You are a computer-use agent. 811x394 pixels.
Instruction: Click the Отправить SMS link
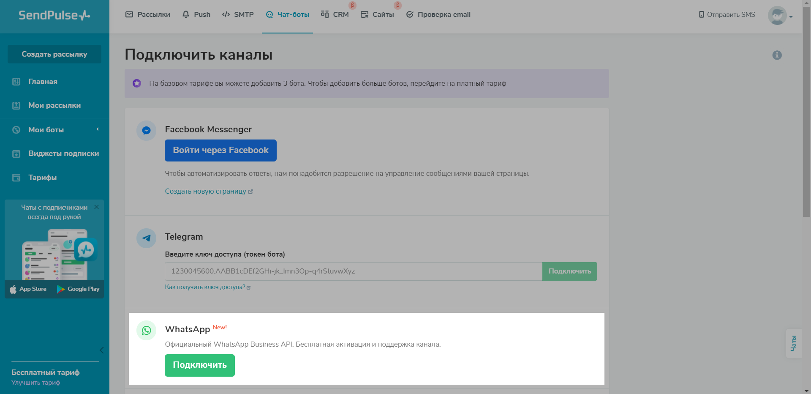pos(727,14)
